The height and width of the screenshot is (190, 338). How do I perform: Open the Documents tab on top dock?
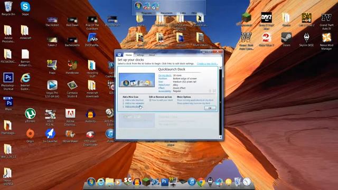[x=166, y=13]
